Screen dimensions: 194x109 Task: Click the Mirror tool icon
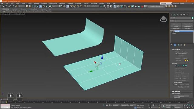[x=101, y=6]
